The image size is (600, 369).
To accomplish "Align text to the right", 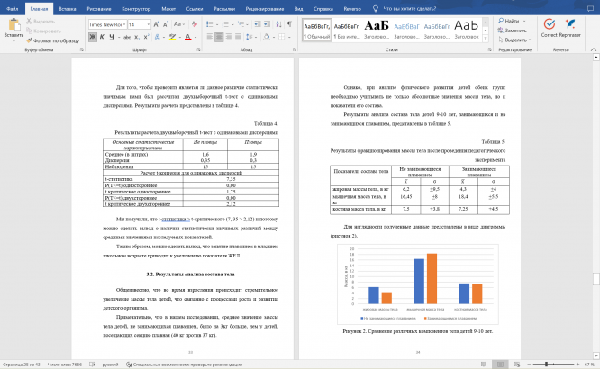I will tap(229, 37).
